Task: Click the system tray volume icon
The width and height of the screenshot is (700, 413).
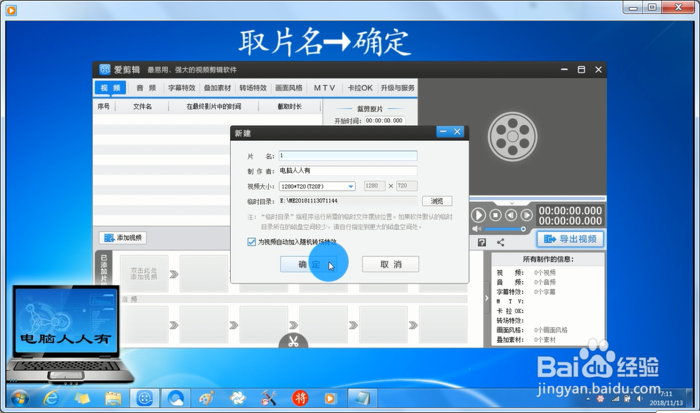Action: tap(639, 398)
